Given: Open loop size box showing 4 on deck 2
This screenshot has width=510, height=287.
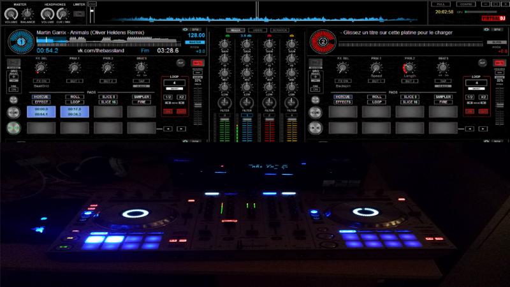Looking at the screenshot, I should [476, 83].
